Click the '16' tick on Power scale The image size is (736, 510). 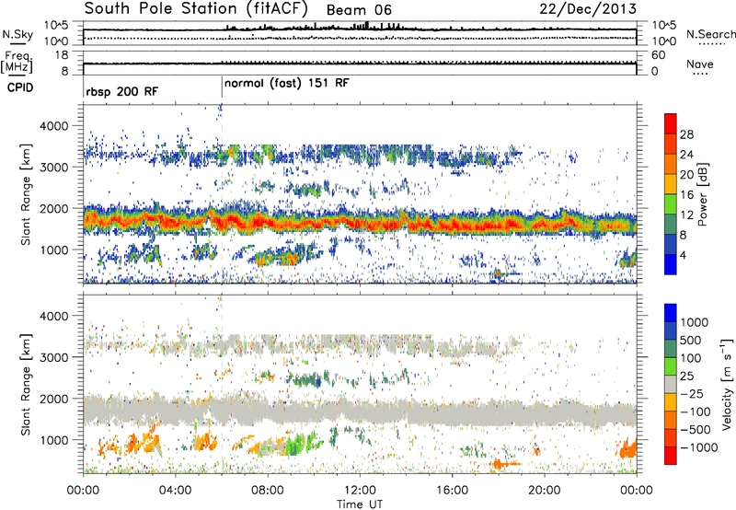coord(686,195)
